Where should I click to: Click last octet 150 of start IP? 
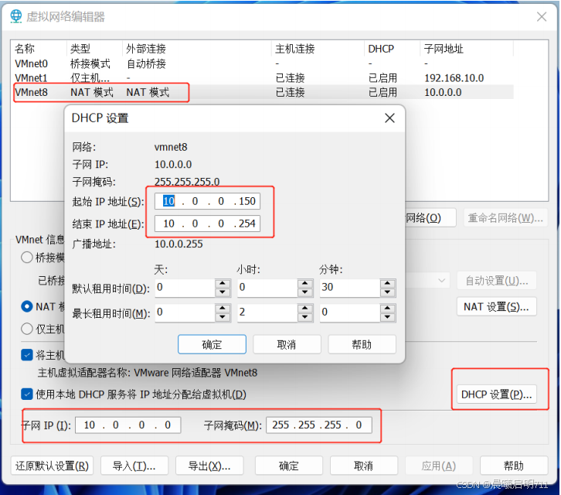pyautogui.click(x=247, y=201)
